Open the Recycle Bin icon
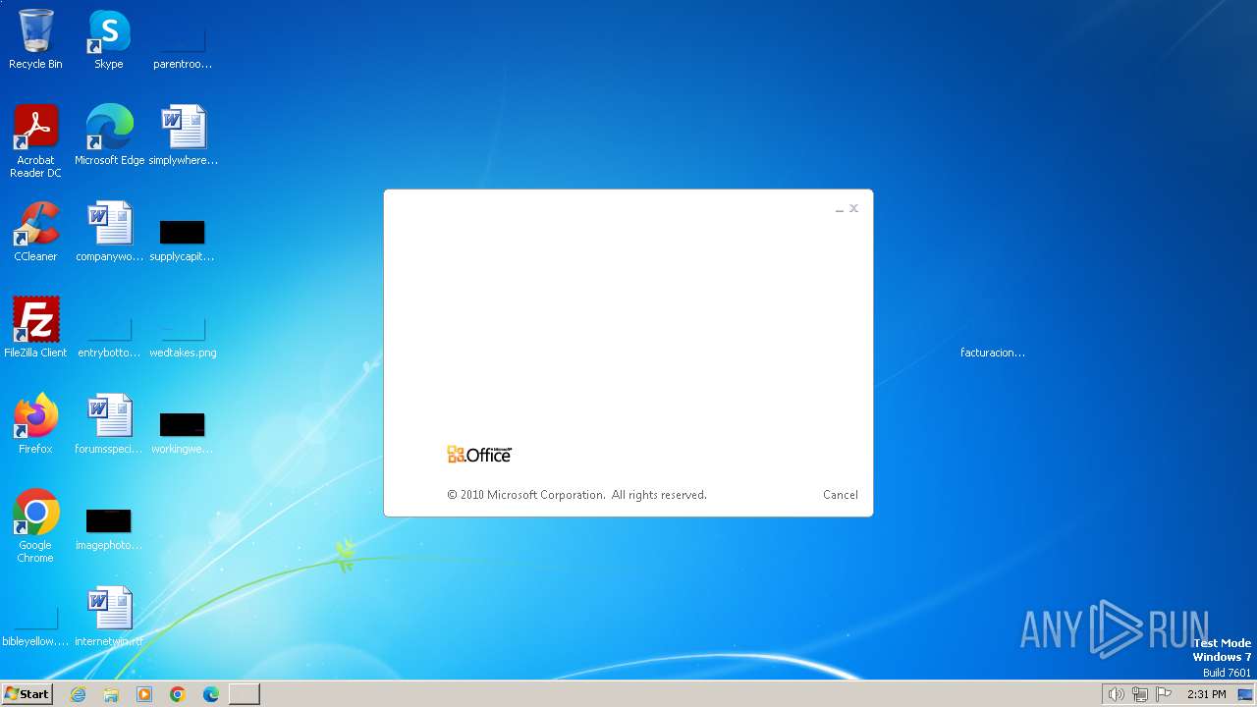The image size is (1257, 707). (35, 40)
